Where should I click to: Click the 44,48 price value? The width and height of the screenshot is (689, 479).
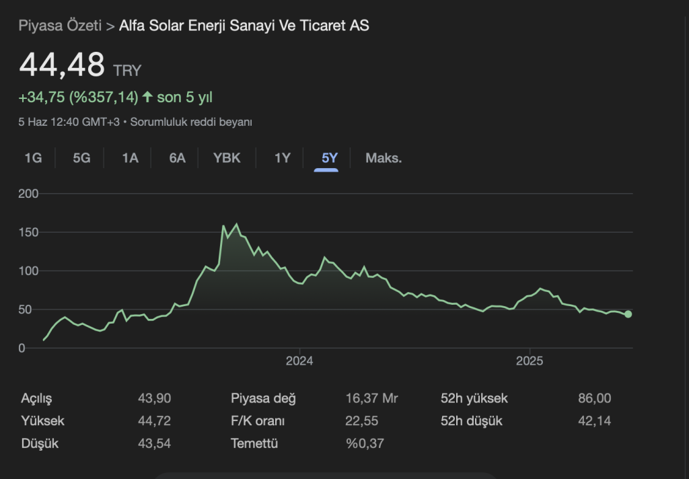[62, 65]
